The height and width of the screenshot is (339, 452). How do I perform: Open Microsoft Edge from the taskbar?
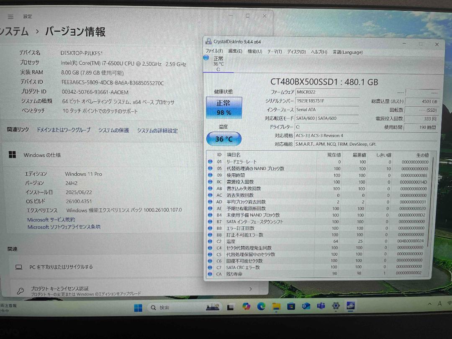point(261,306)
